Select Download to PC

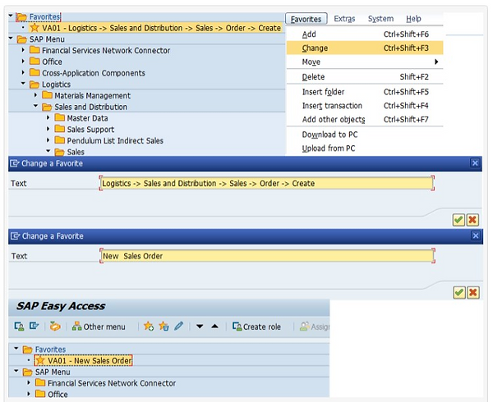[365, 135]
